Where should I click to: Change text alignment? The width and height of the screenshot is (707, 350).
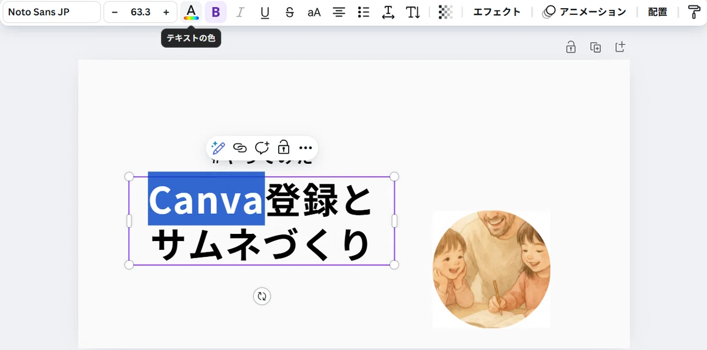[x=339, y=12]
